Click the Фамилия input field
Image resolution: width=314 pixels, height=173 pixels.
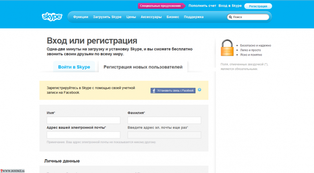(164, 120)
